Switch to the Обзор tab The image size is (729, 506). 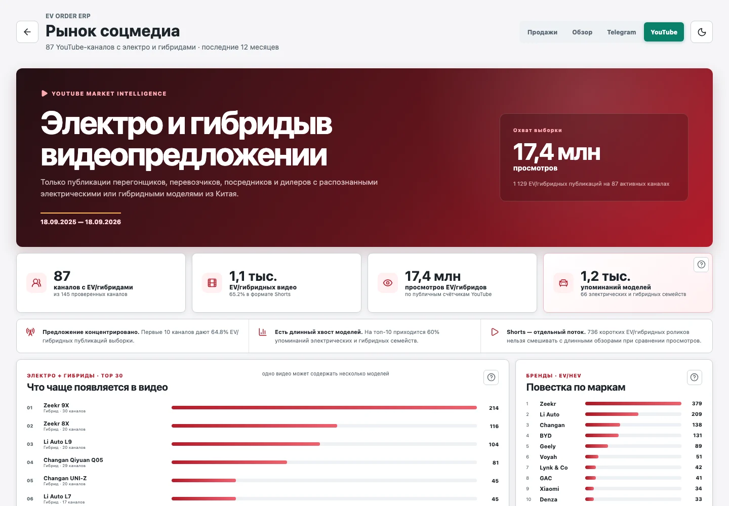pos(582,32)
